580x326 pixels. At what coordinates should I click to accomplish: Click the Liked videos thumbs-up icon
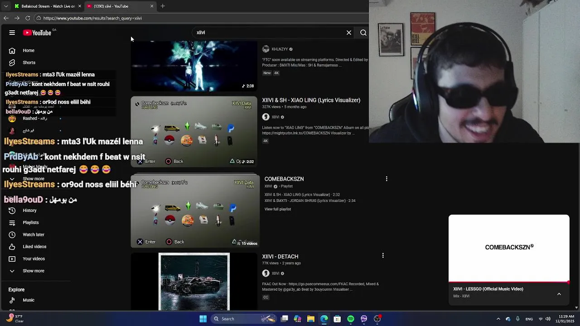(x=12, y=246)
